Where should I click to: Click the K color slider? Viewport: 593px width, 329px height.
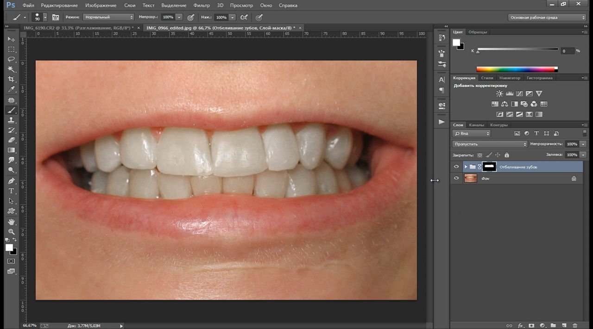click(x=517, y=50)
